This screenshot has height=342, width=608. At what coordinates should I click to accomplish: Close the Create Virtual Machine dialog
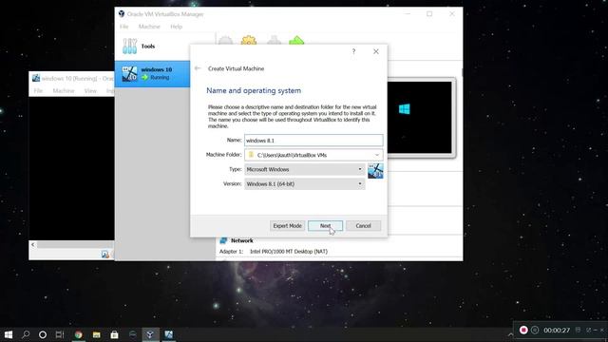point(376,51)
